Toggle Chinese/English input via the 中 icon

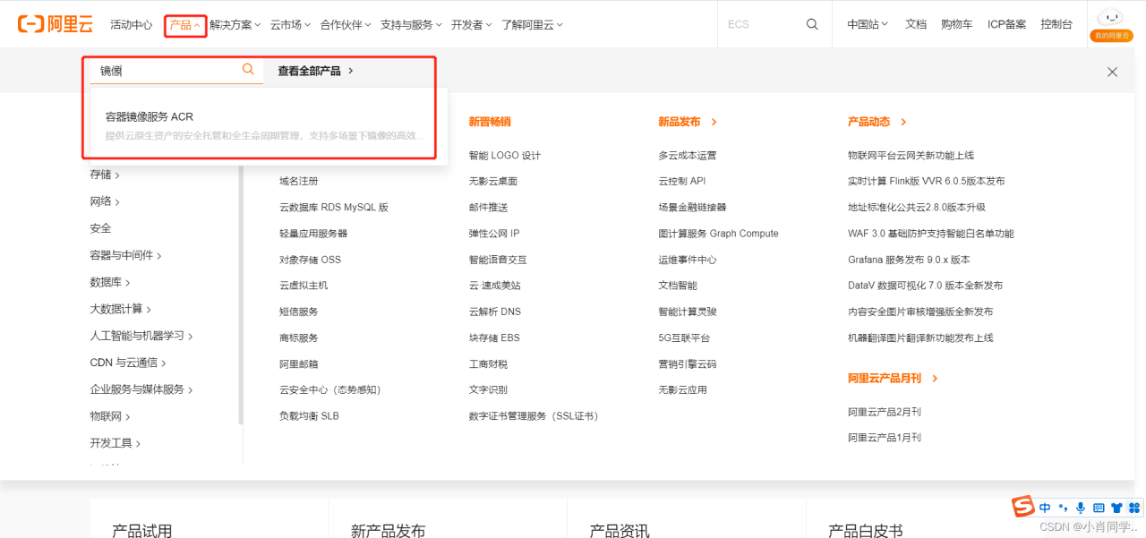[1044, 507]
